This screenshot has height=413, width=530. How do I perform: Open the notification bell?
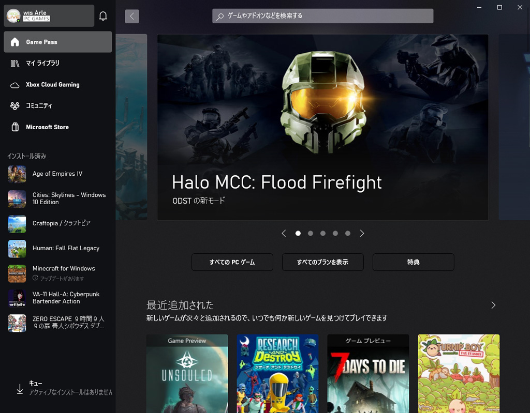tap(103, 16)
